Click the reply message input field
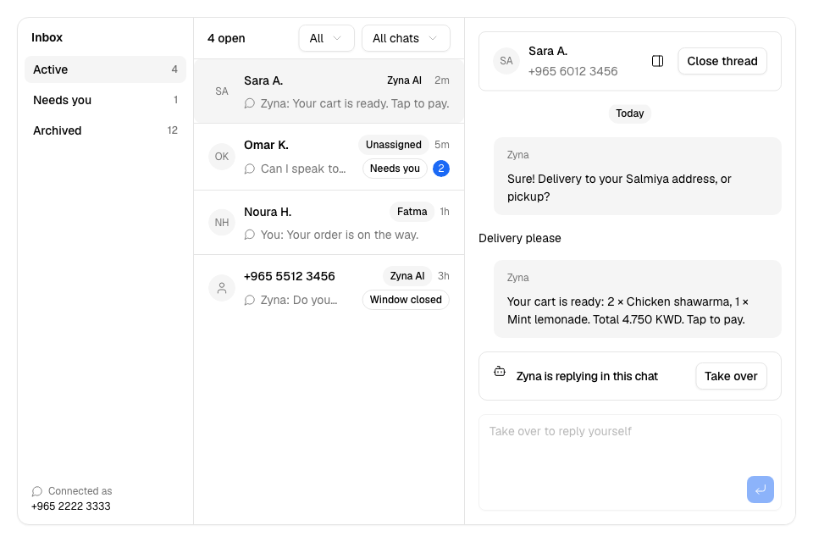The height and width of the screenshot is (542, 813). click(629, 462)
